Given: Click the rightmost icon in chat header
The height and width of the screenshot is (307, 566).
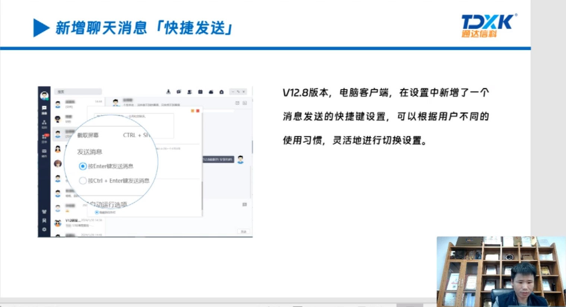Looking at the screenshot, I should [245, 103].
